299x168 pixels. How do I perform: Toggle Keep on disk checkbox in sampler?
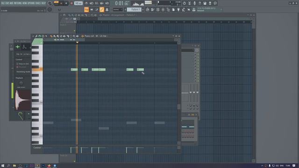coord(17,64)
